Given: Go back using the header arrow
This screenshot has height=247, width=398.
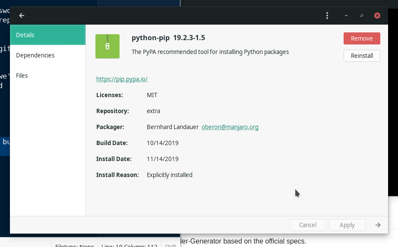Looking at the screenshot, I should pos(22,16).
